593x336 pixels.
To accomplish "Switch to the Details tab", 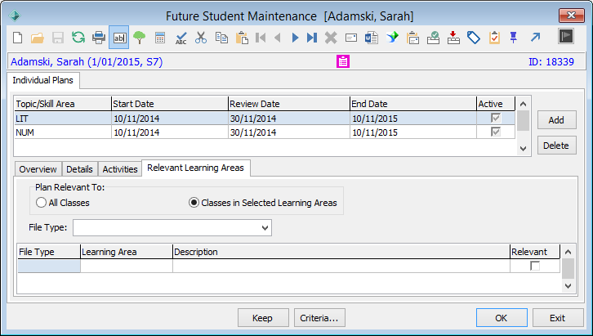I will 79,169.
